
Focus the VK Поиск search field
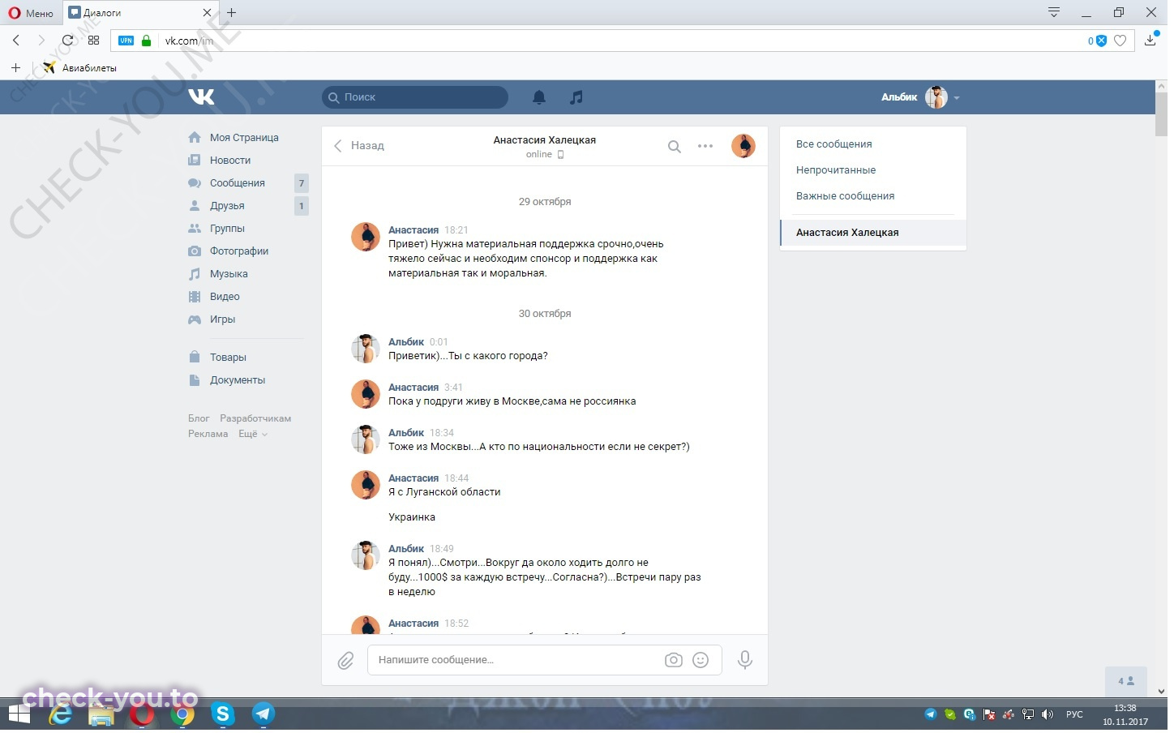[x=415, y=97]
